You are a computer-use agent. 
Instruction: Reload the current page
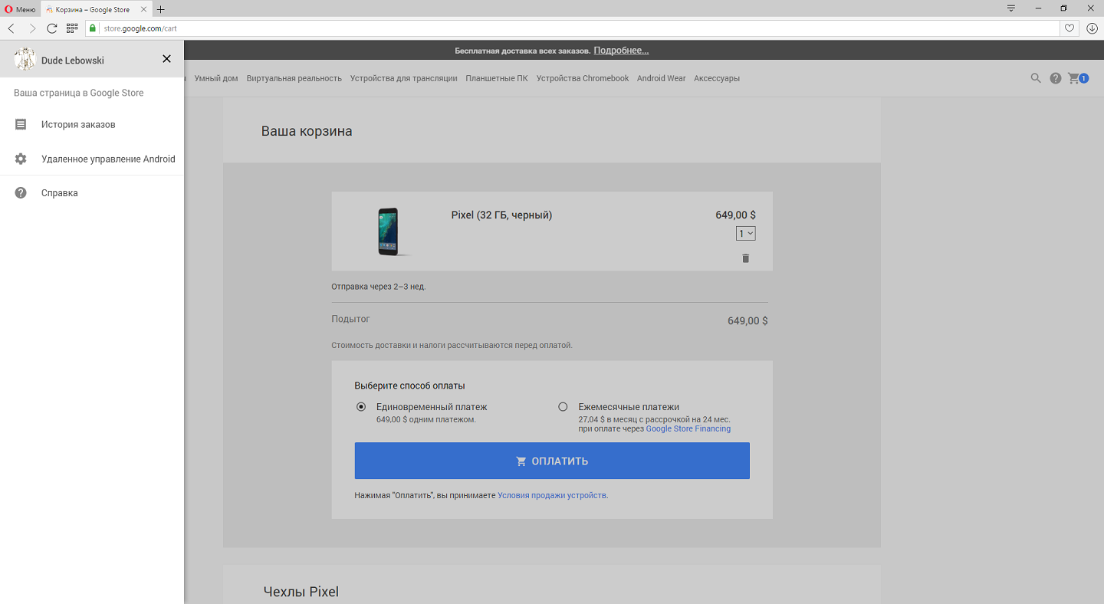52,28
